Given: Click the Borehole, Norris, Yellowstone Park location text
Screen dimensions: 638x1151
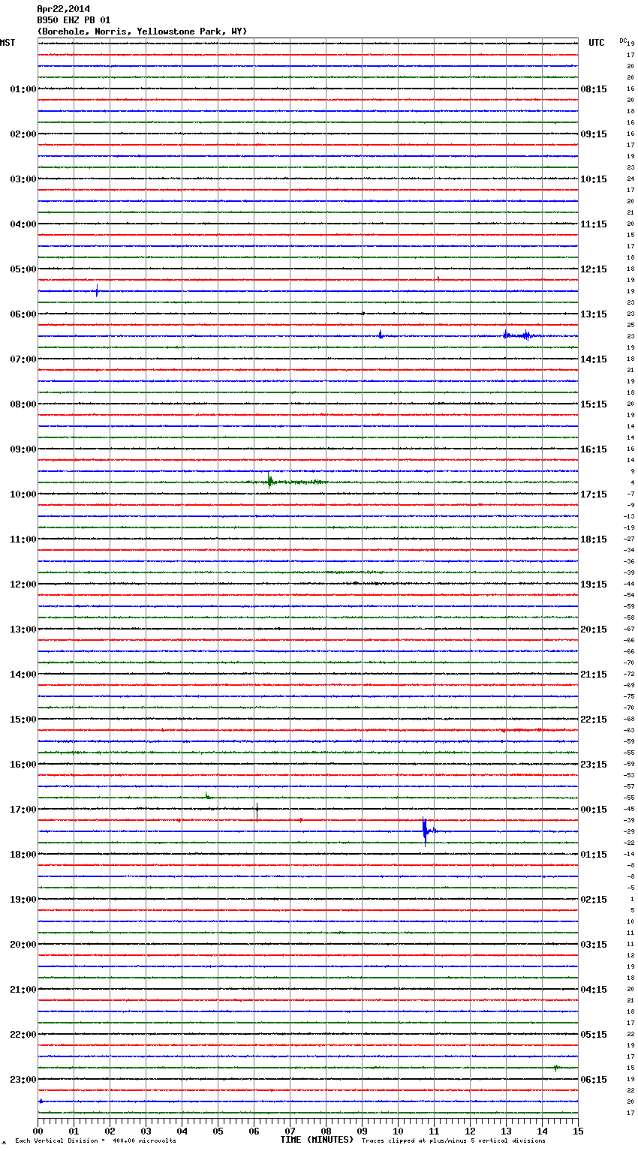Looking at the screenshot, I should (142, 32).
